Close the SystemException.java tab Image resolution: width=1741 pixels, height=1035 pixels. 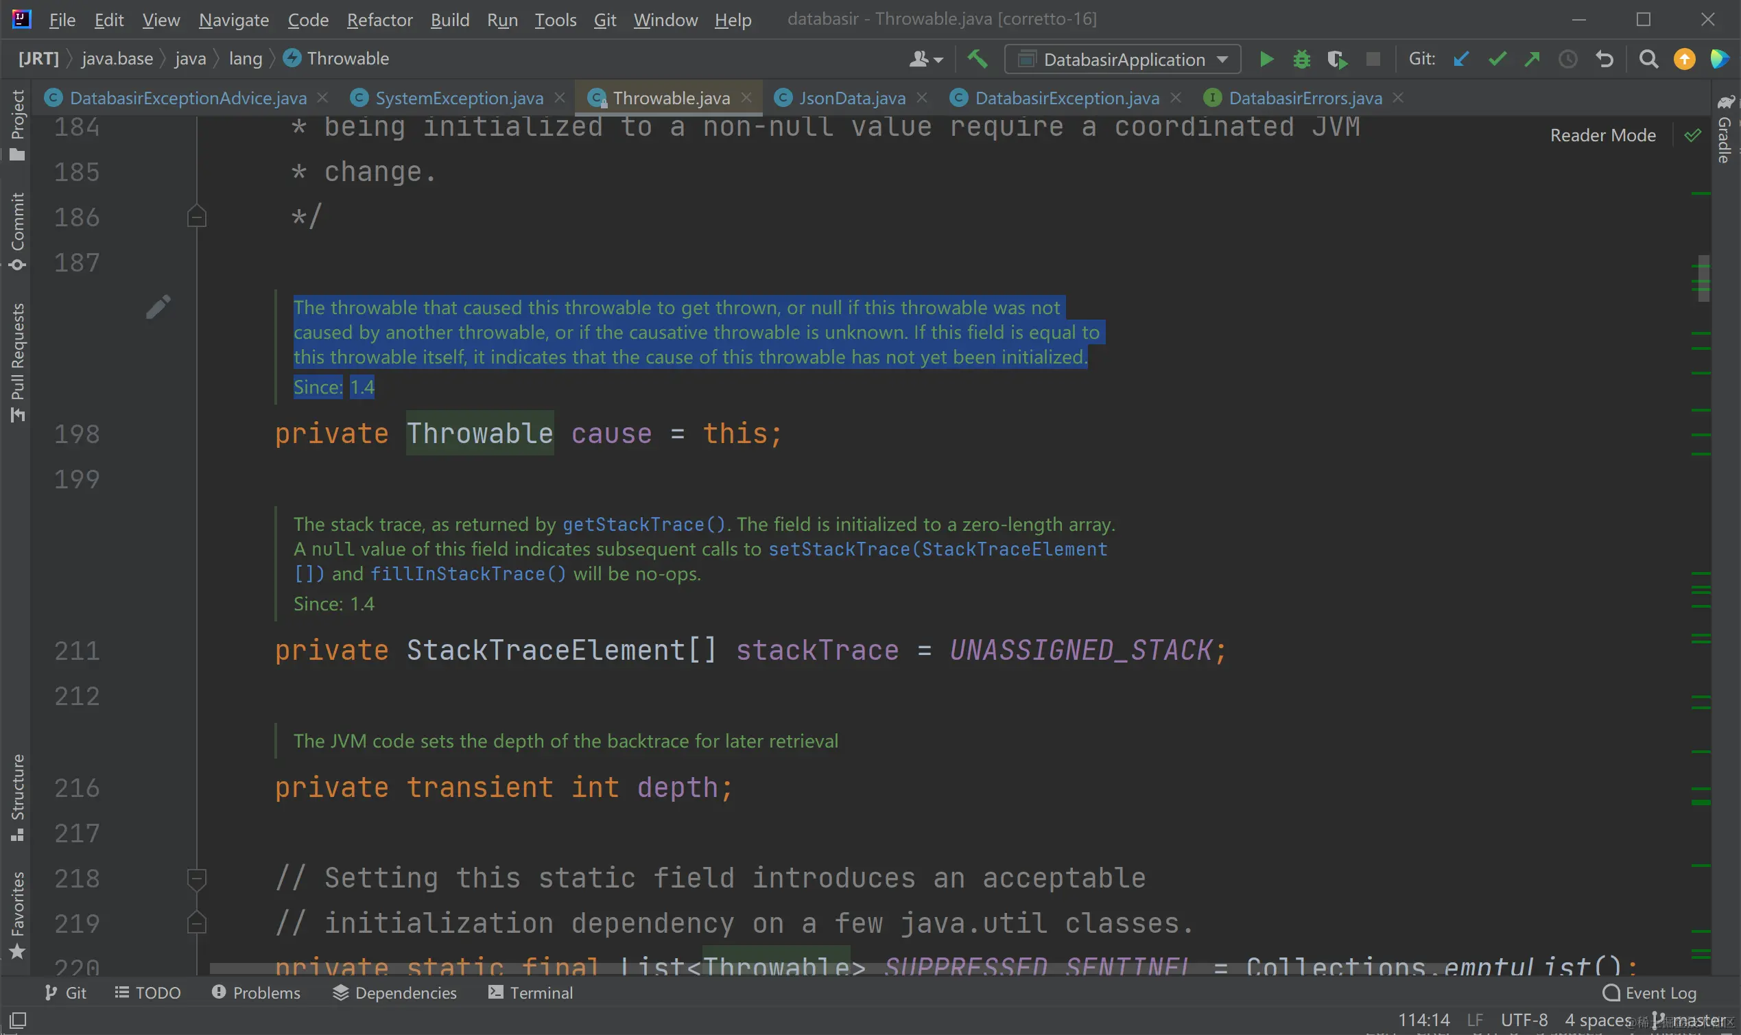point(559,98)
